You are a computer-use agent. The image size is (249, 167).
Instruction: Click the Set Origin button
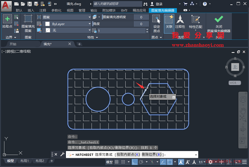click(156, 23)
